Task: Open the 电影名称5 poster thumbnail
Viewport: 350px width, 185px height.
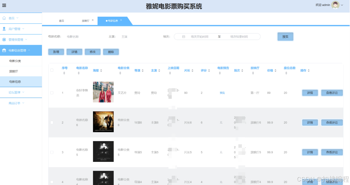Action: tap(103, 151)
